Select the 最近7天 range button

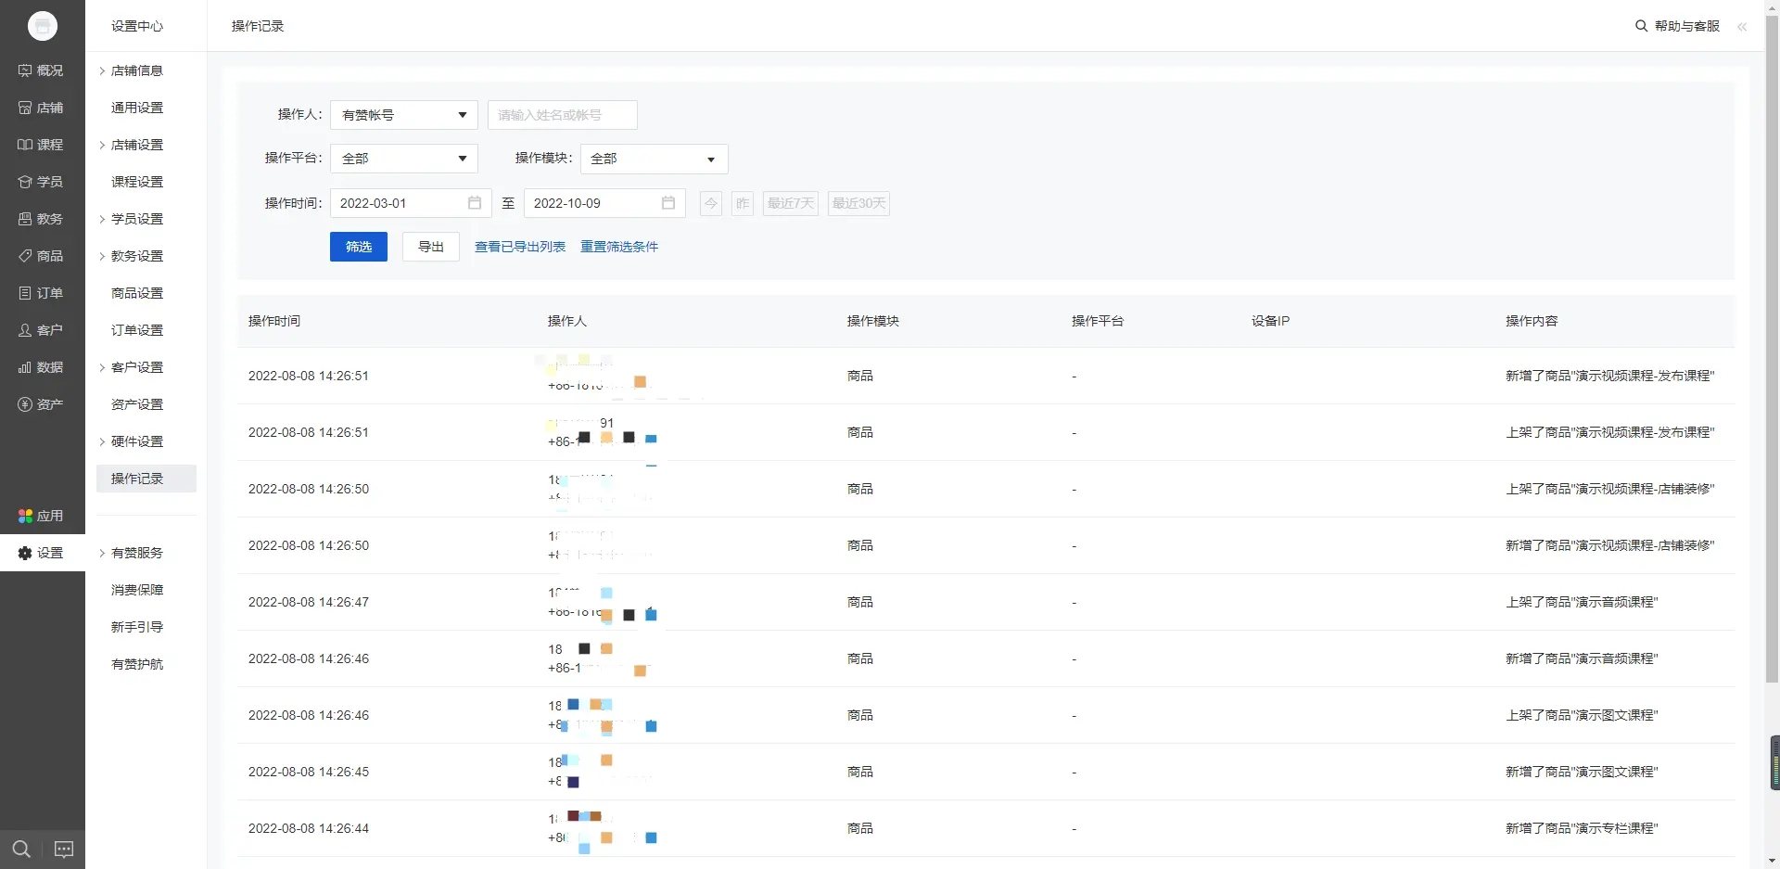791,203
